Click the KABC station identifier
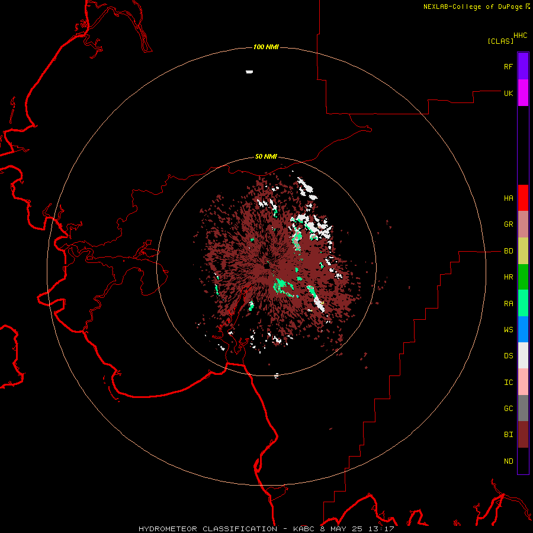Image resolution: width=533 pixels, height=533 pixels. (304, 529)
